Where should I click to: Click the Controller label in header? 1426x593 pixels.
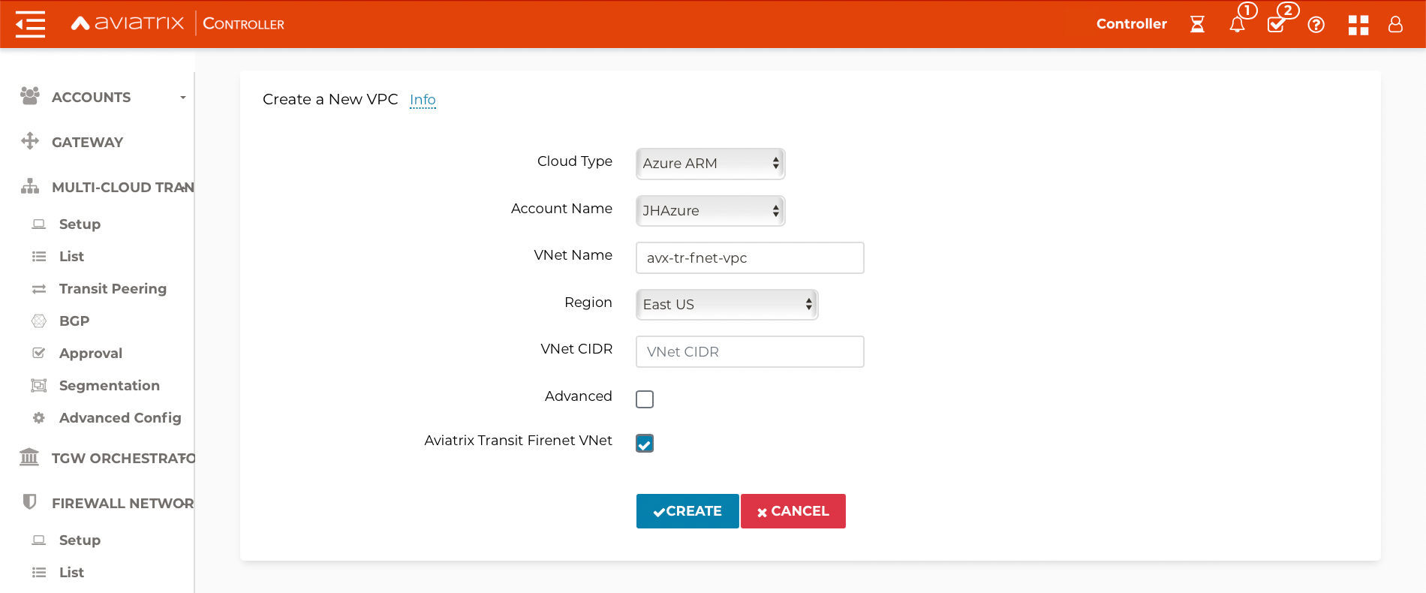pyautogui.click(x=1132, y=24)
